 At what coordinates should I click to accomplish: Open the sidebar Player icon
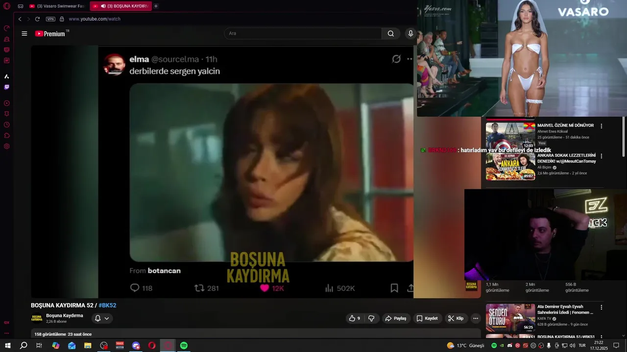[x=6, y=103]
